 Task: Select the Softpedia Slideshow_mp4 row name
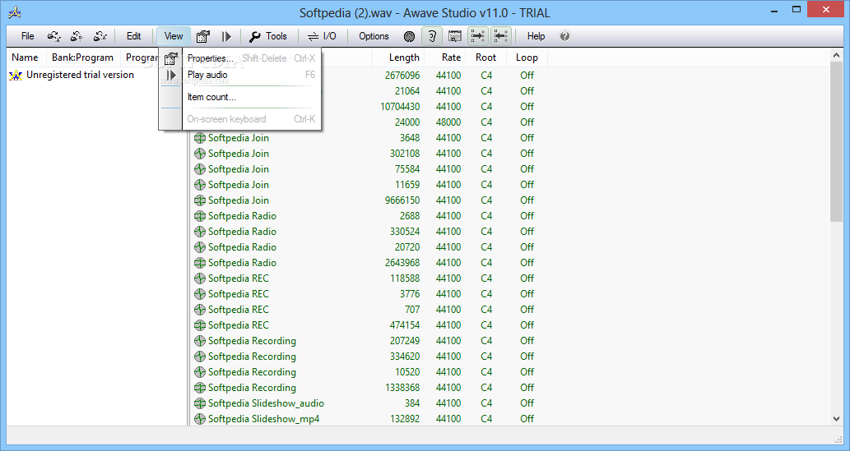pos(263,419)
